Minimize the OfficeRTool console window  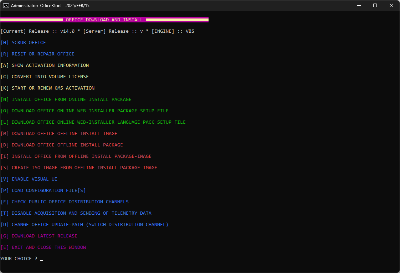(359, 5)
